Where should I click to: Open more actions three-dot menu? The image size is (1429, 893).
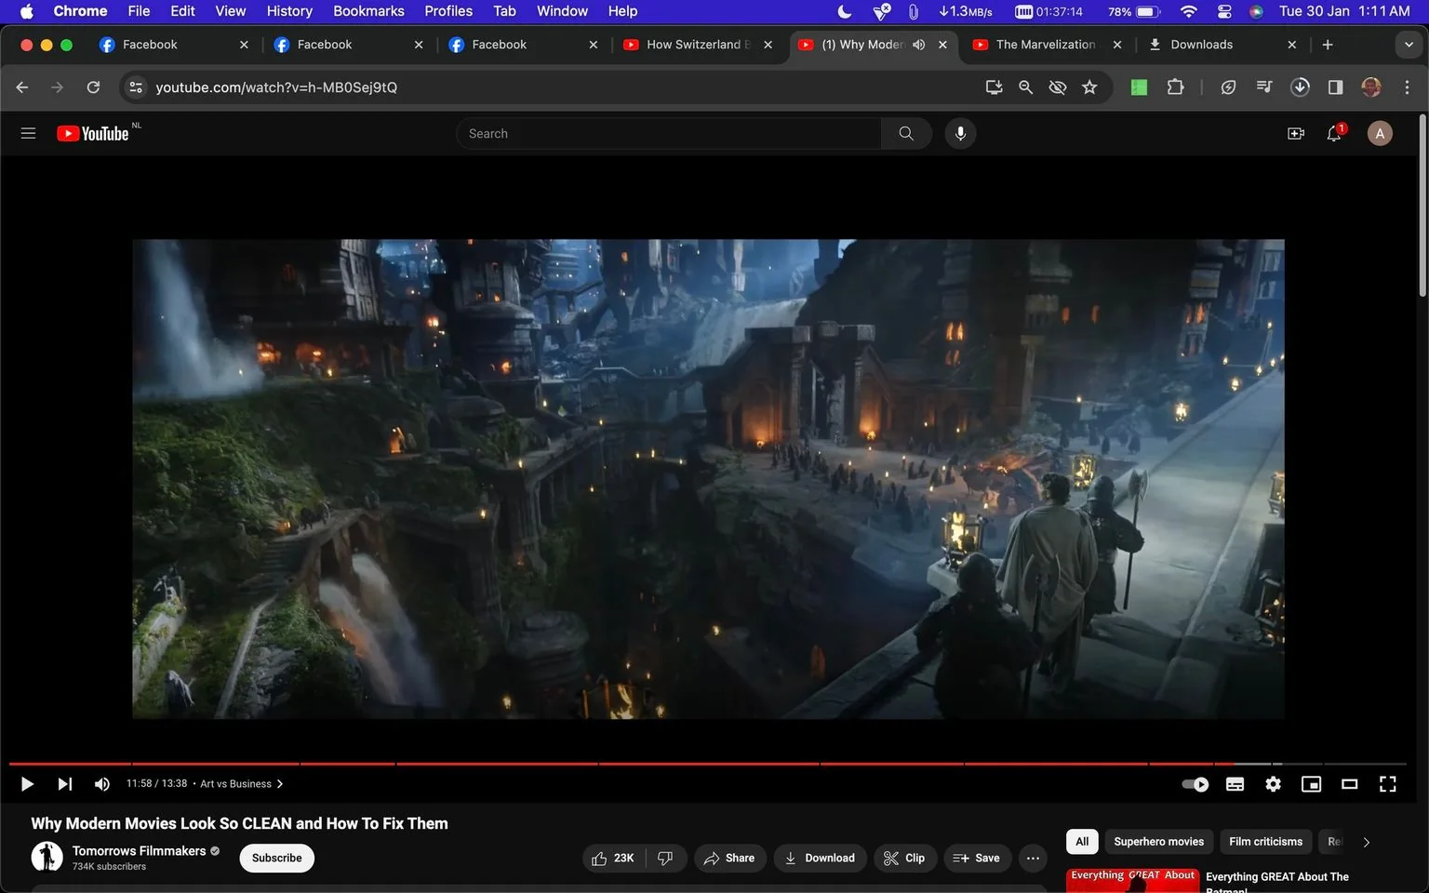click(x=1033, y=858)
